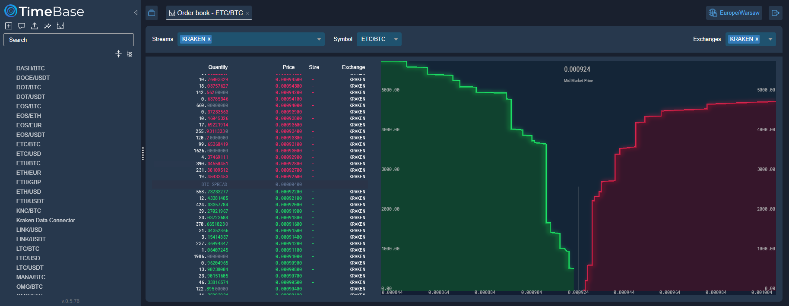This screenshot has width=789, height=306.
Task: Collapse all tree items icon
Action: 119,54
